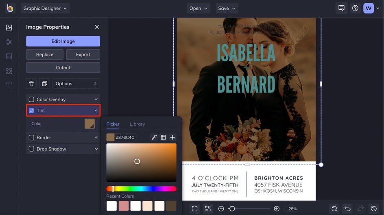The height and width of the screenshot is (215, 384).
Task: Click the zoom level slider handle
Action: (x=232, y=209)
